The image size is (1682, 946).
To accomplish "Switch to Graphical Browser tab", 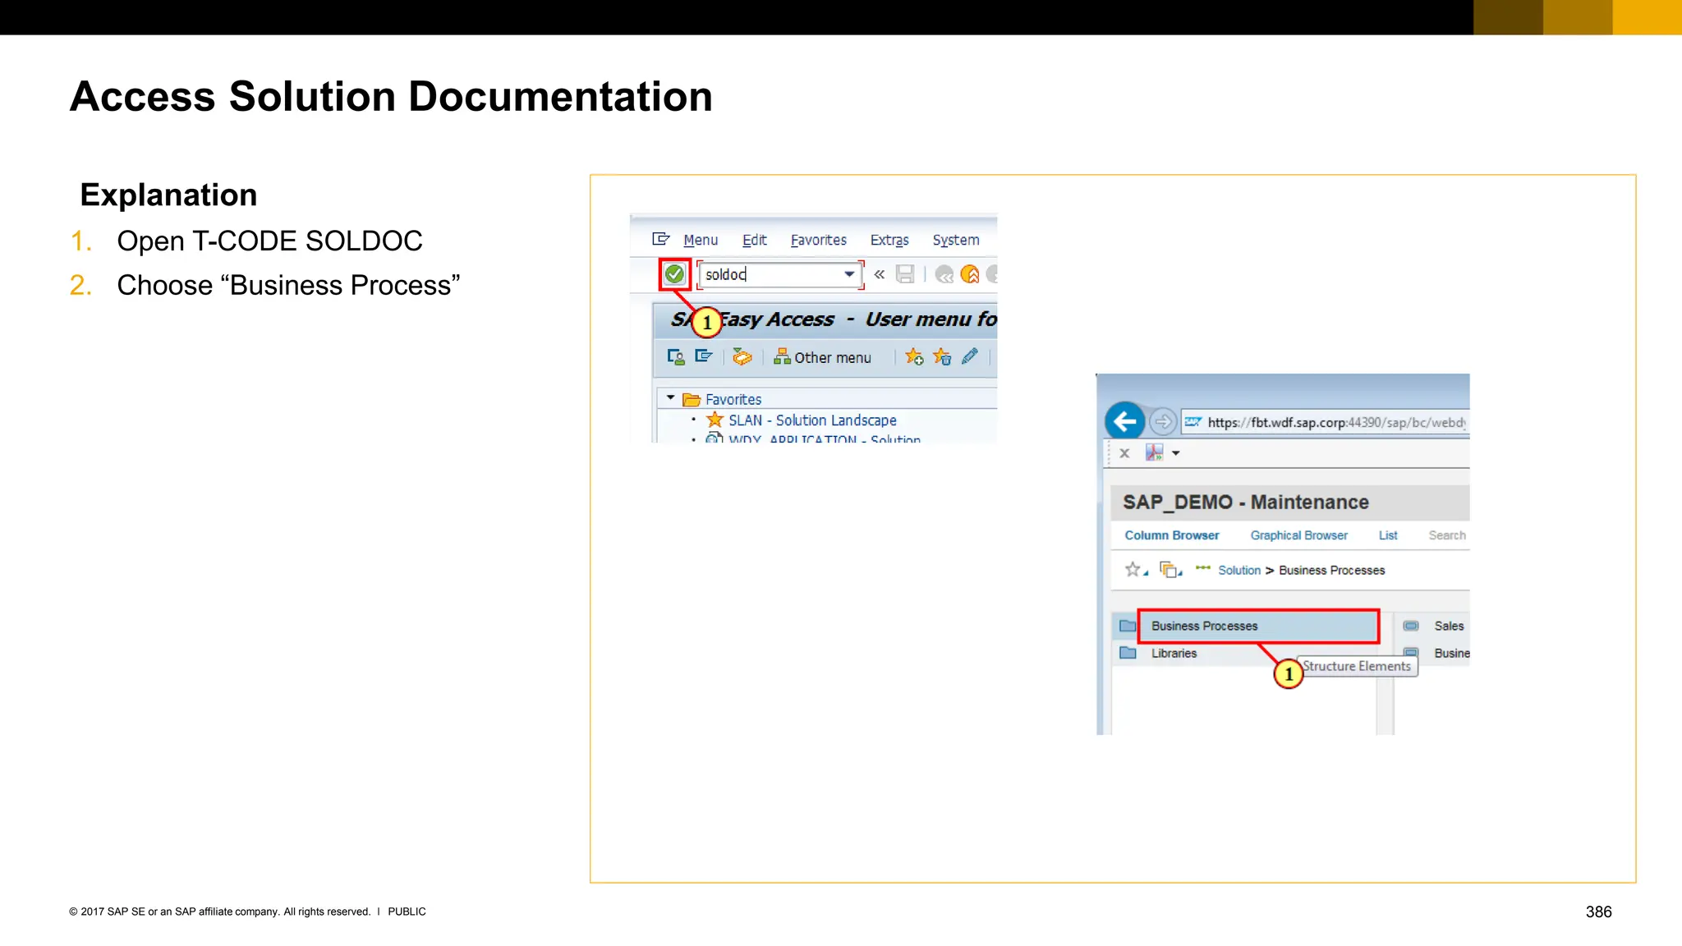I will click(x=1299, y=535).
